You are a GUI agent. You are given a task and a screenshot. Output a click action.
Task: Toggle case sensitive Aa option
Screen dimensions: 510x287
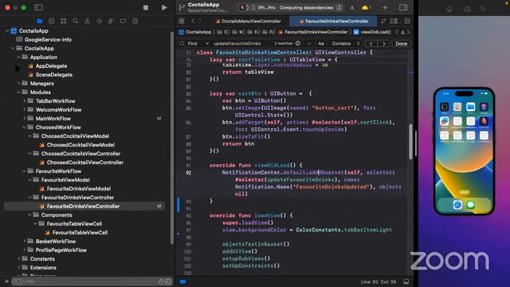click(x=321, y=44)
